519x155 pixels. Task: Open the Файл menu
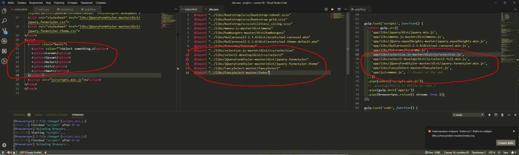click(x=11, y=2)
